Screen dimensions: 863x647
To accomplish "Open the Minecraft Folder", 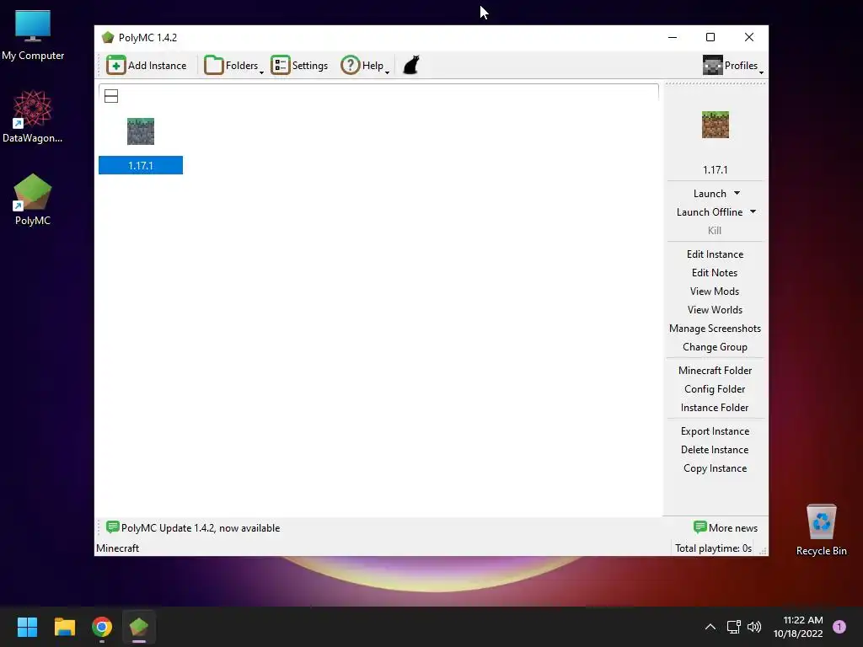I will (715, 371).
